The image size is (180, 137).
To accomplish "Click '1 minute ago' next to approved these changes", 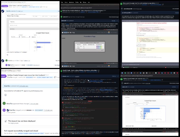I will 34,104.
